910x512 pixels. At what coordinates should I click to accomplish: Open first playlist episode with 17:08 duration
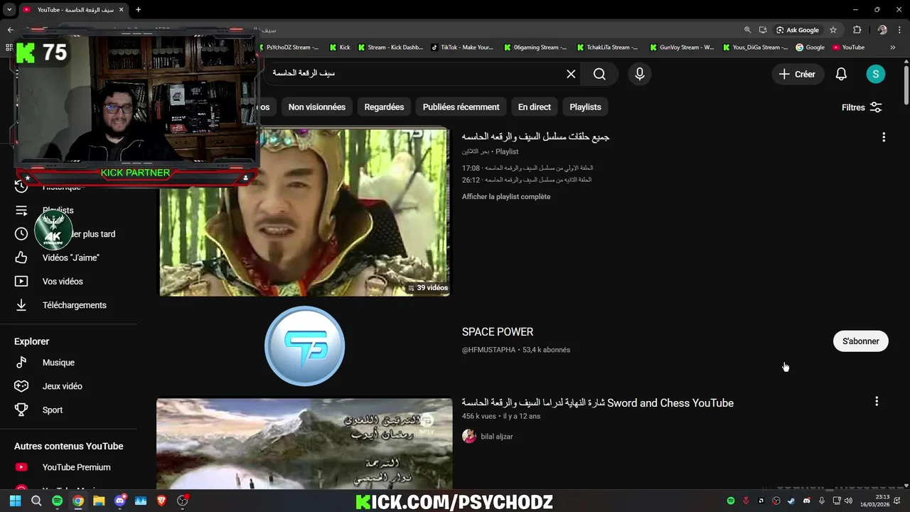tap(528, 169)
